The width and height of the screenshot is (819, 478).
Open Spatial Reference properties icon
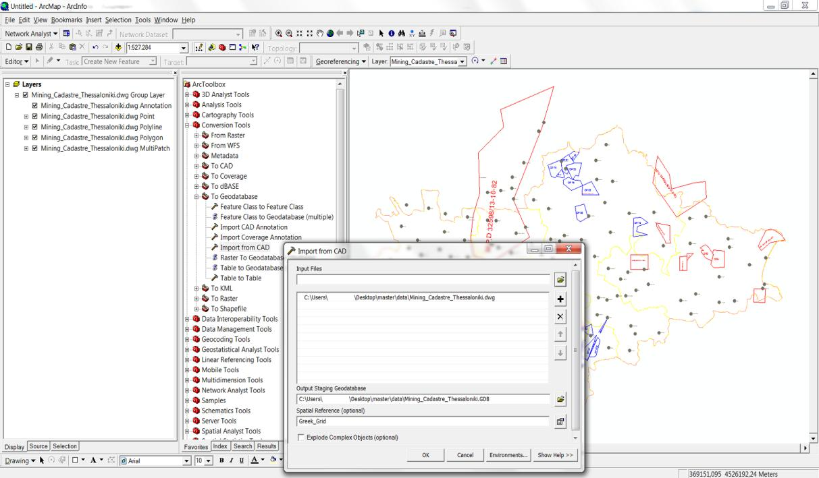pos(560,421)
